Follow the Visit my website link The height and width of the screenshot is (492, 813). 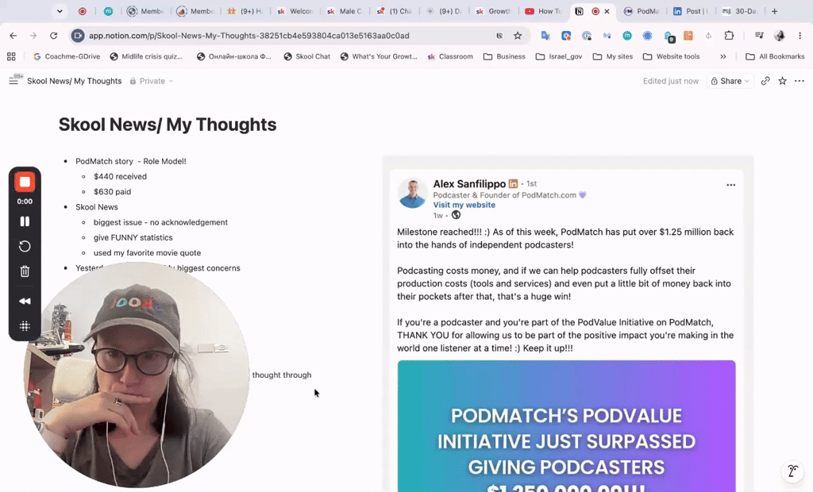[x=464, y=205]
